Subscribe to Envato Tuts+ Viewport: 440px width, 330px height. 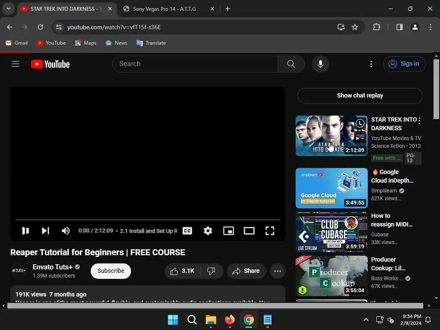click(x=111, y=271)
